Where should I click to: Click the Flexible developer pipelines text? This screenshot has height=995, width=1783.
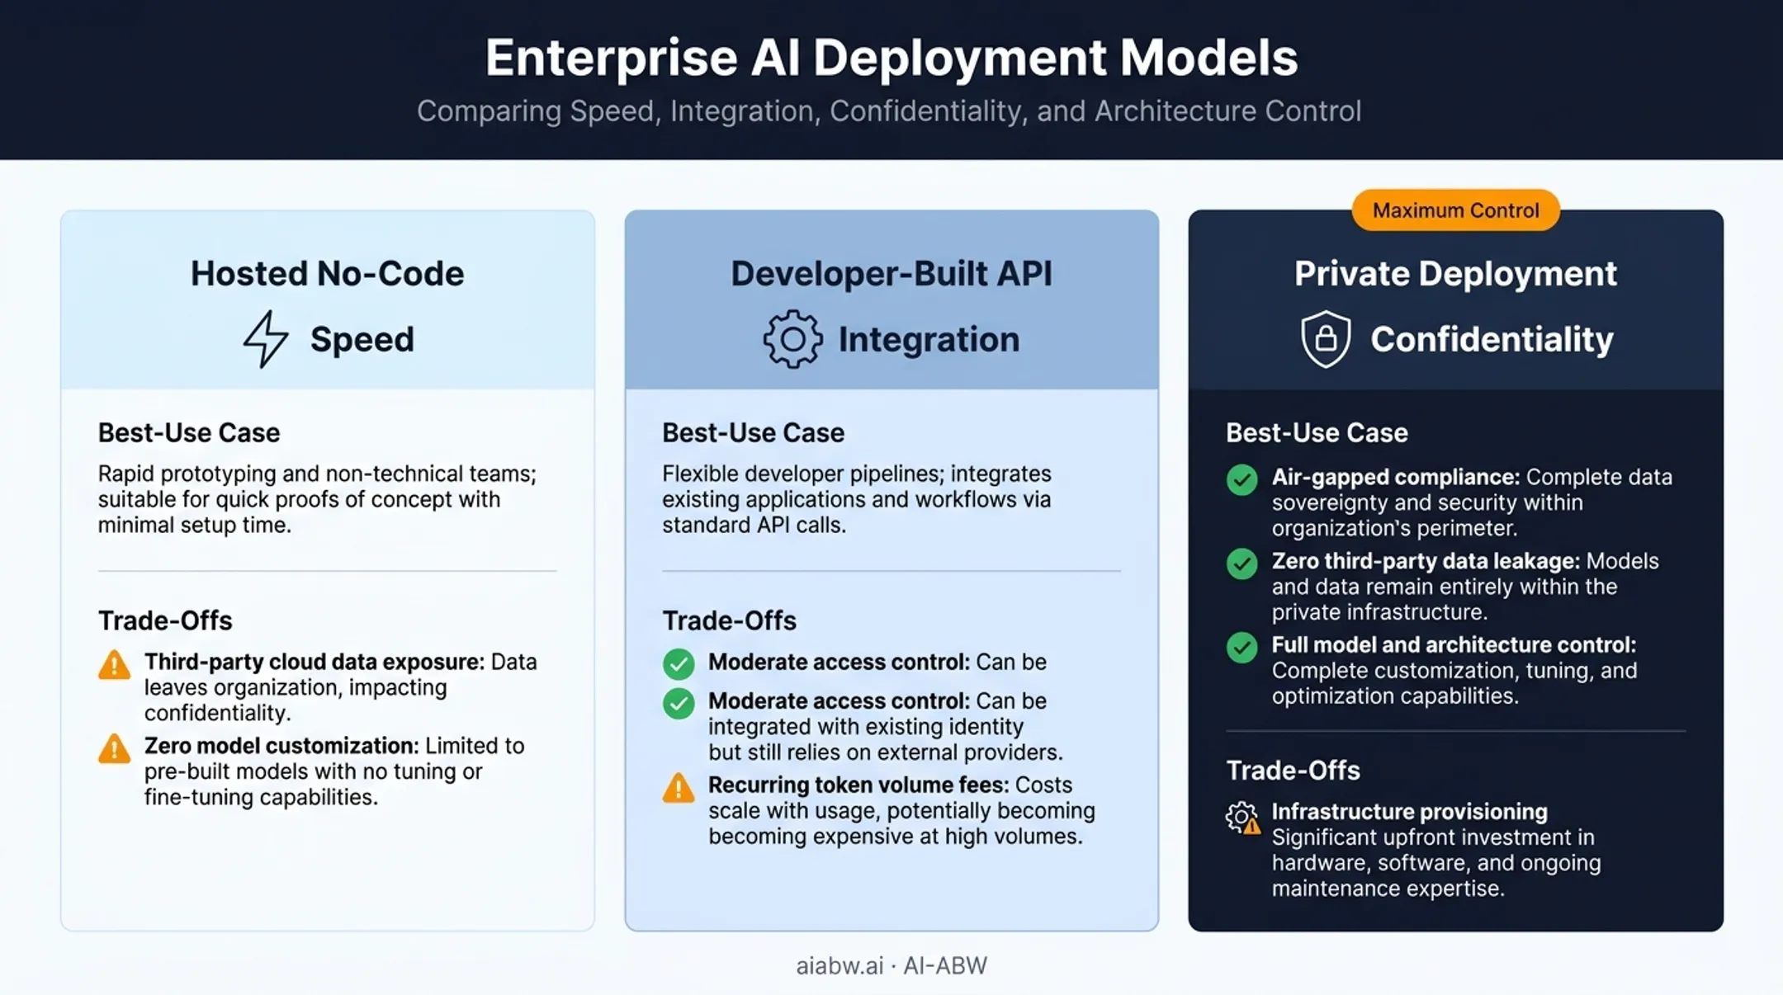(857, 499)
